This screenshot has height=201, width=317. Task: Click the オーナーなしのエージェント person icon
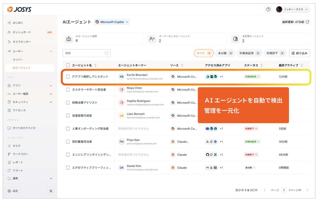coord(152,39)
